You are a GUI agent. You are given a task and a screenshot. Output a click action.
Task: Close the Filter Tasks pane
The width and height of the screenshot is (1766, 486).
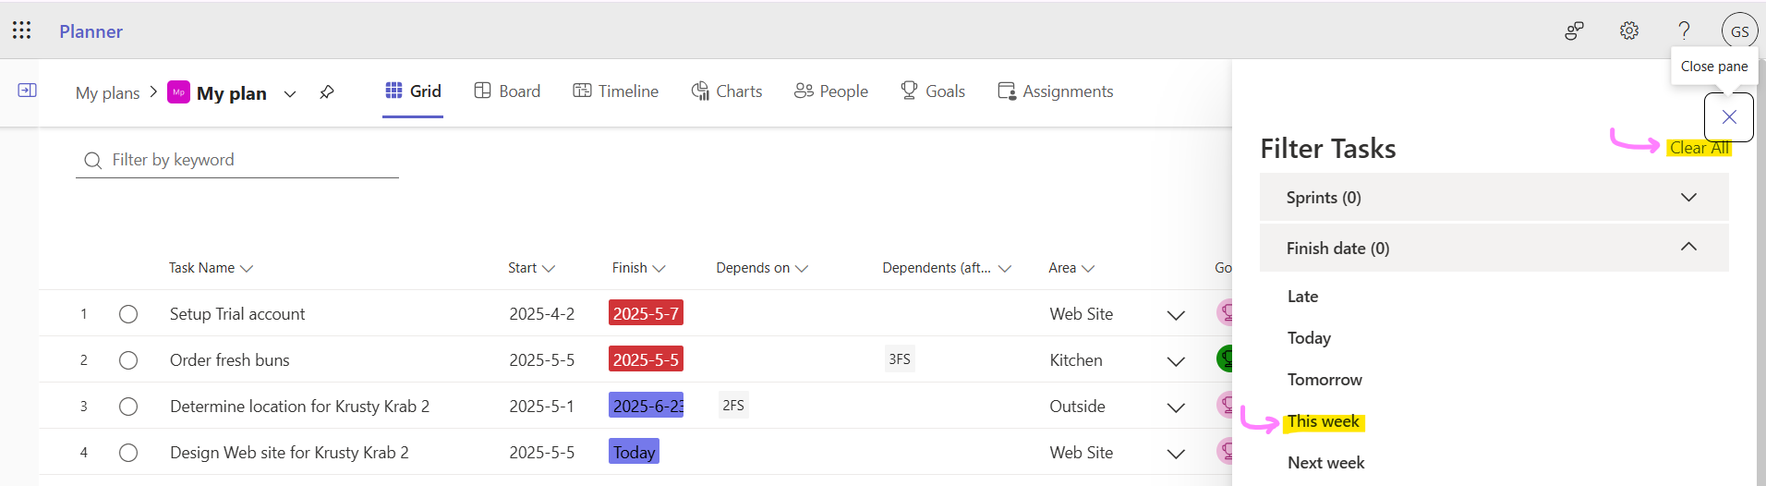[1729, 116]
